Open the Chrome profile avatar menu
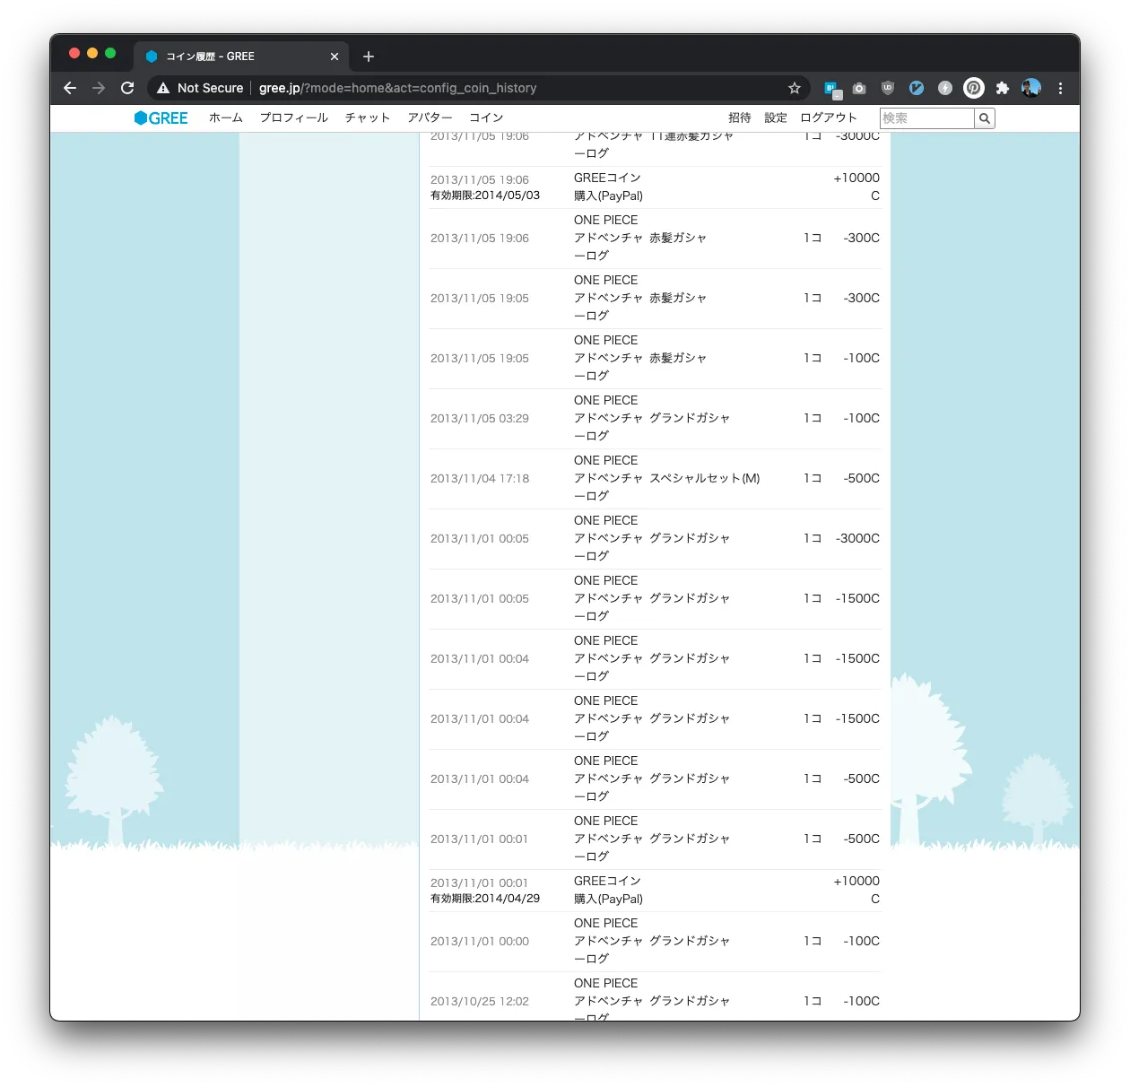 [1031, 88]
